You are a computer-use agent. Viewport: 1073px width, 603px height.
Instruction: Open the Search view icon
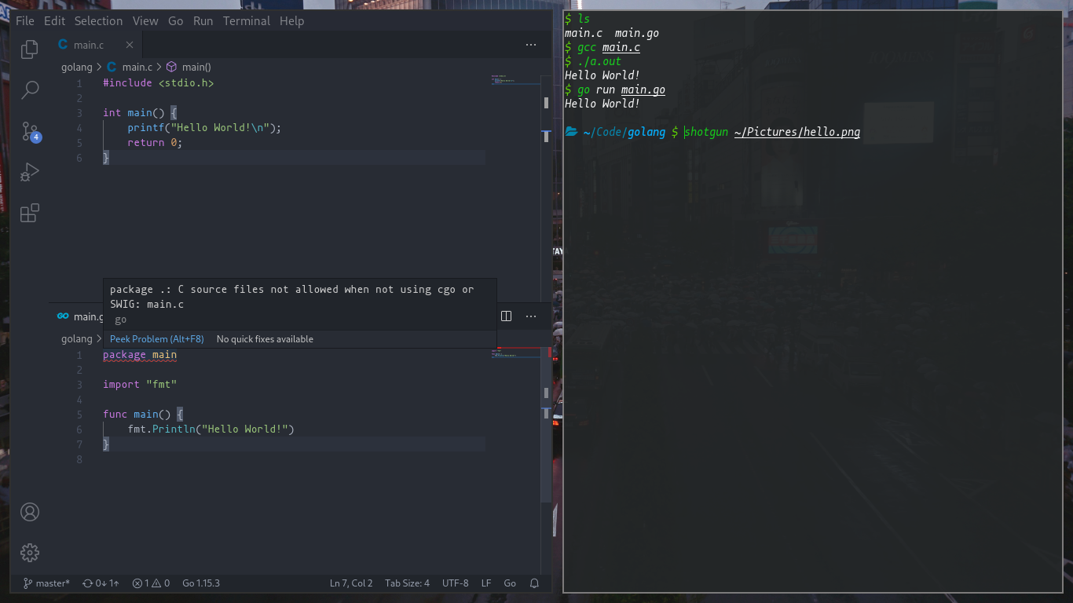click(x=30, y=90)
